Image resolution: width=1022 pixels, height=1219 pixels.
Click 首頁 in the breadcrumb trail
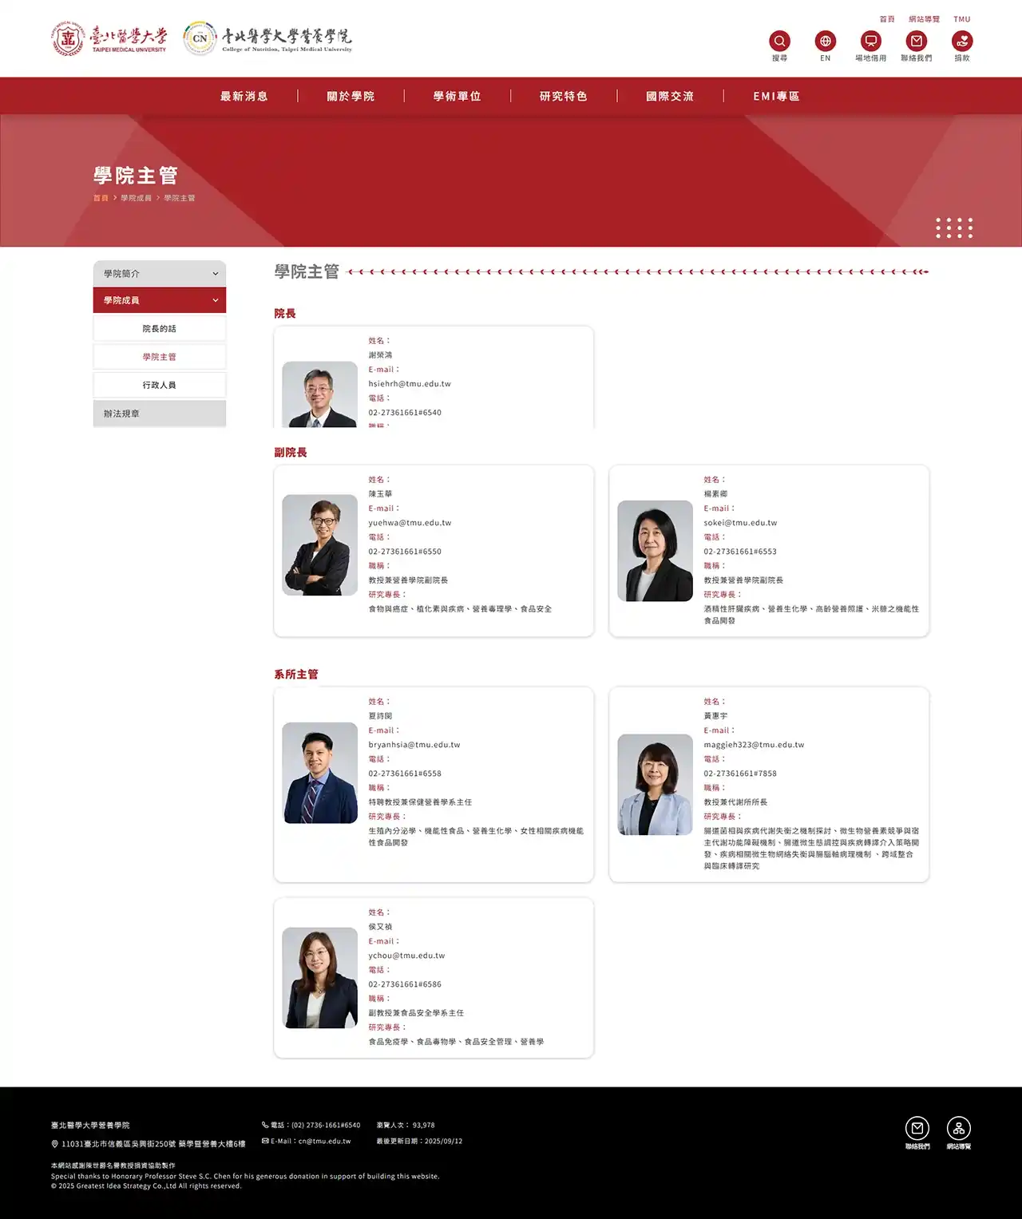point(101,197)
